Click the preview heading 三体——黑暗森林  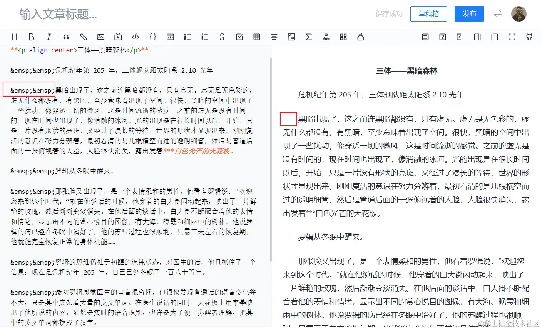coord(406,71)
